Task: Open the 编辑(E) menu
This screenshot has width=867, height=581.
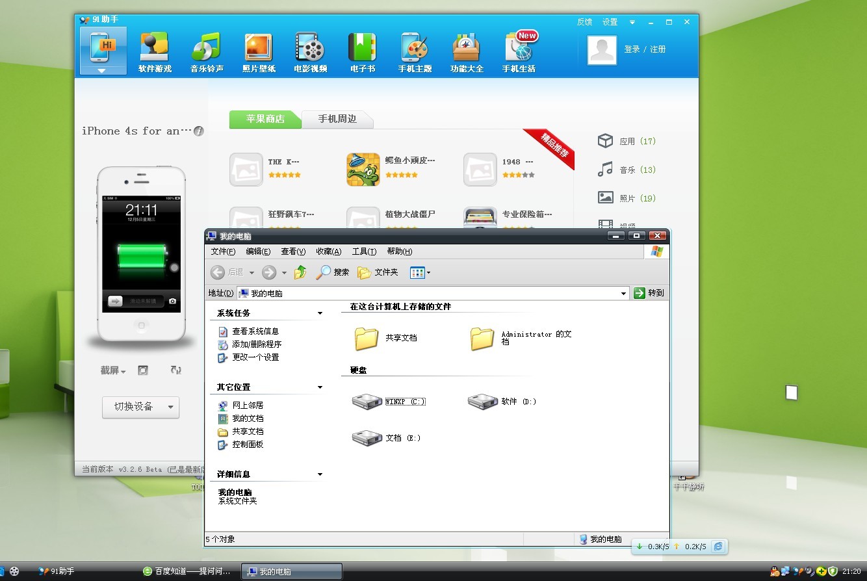Action: tap(258, 252)
